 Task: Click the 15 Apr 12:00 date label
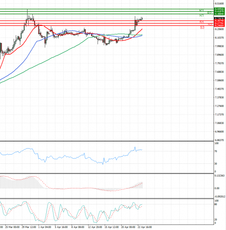click(111, 227)
